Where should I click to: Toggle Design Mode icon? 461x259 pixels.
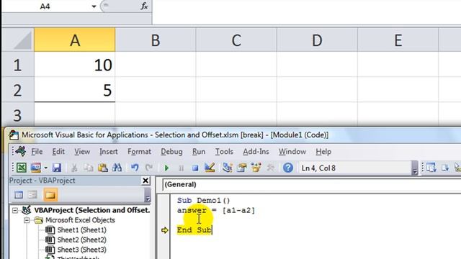(x=210, y=168)
